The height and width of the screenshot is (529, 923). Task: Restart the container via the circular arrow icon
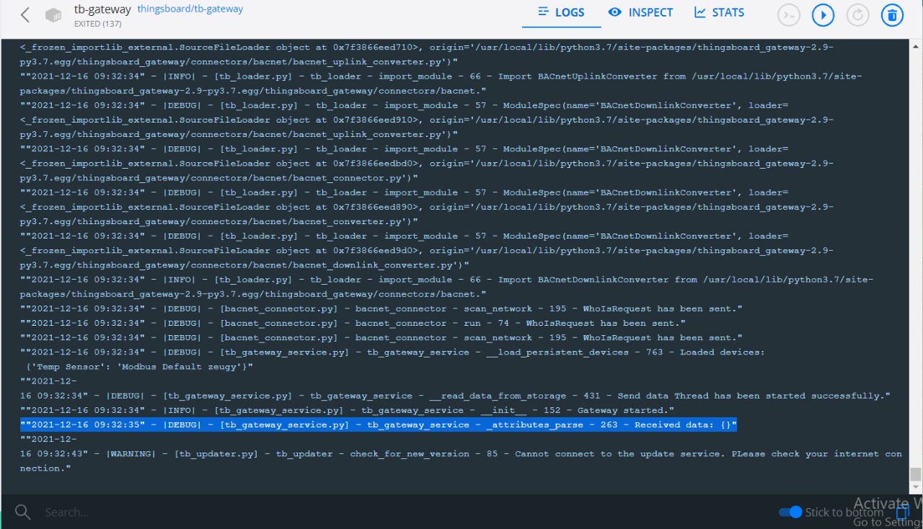pyautogui.click(x=857, y=14)
